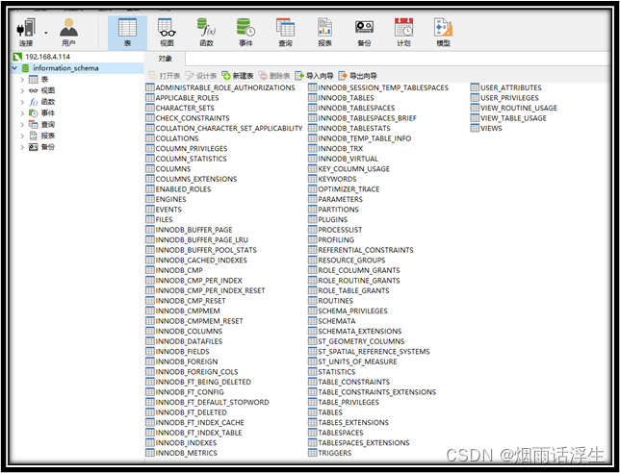Select INNODB_BUFFER_POOL_STATS table

pyautogui.click(x=201, y=250)
